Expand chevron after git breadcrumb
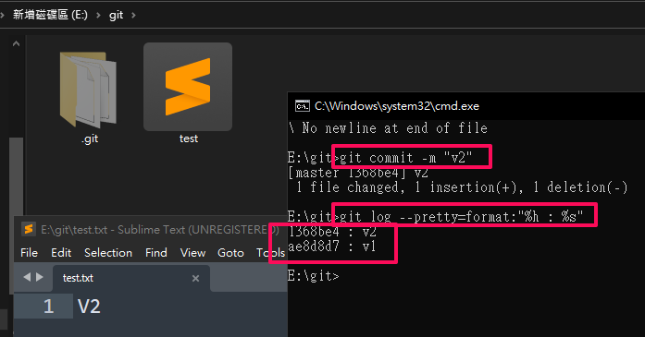The image size is (645, 337). click(x=133, y=15)
